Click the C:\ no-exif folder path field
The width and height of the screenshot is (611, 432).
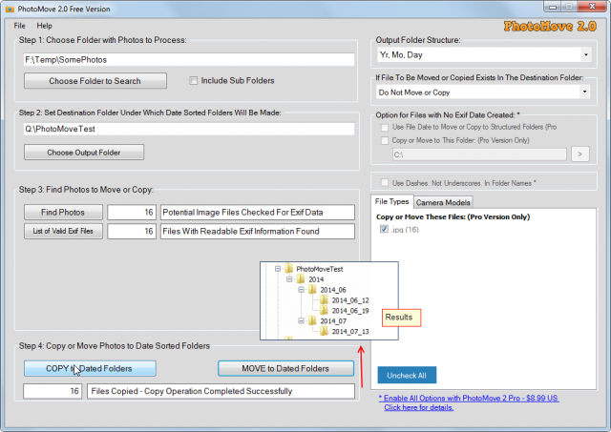click(x=479, y=154)
